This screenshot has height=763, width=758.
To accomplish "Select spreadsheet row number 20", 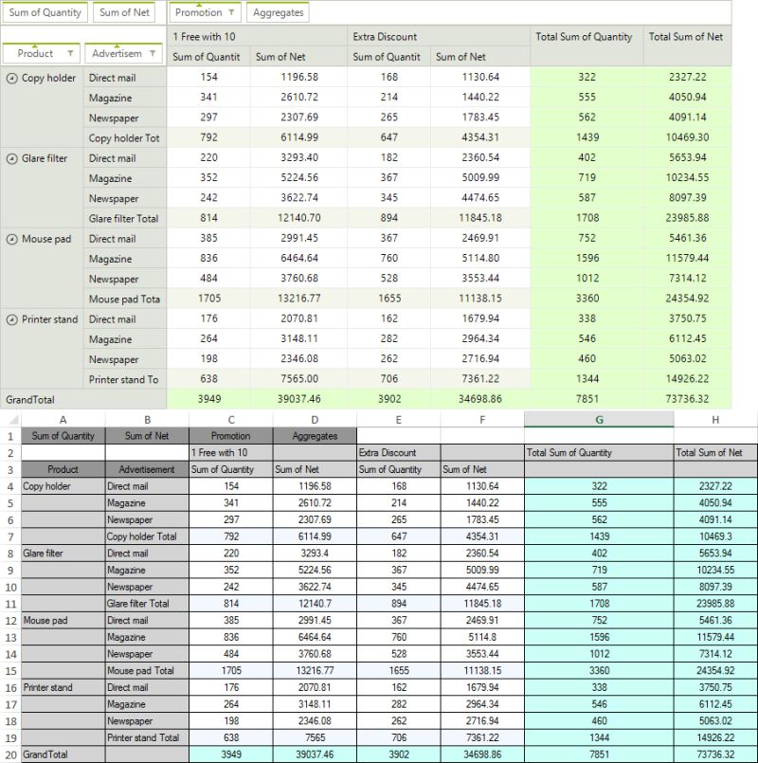I will (x=9, y=754).
